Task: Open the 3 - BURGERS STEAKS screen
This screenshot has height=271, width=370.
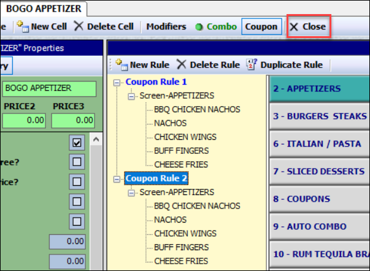Action: pos(320,116)
